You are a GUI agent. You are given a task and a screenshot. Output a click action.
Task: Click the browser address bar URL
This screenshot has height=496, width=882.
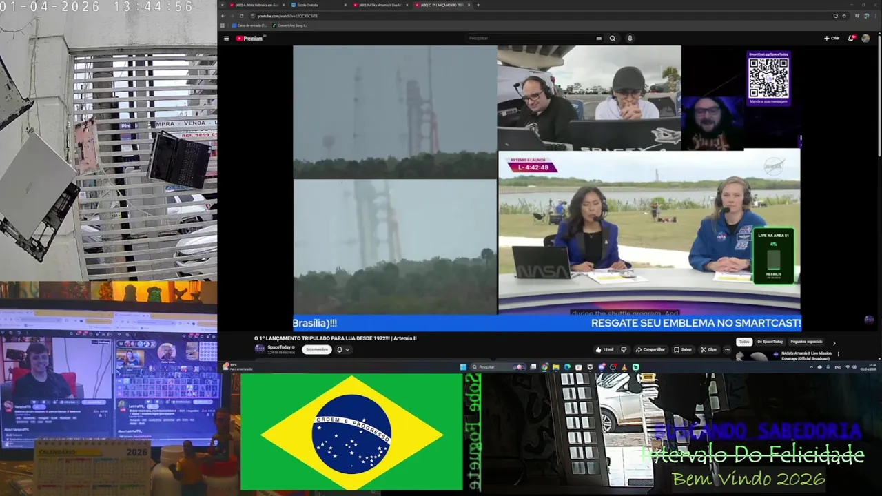(x=287, y=16)
